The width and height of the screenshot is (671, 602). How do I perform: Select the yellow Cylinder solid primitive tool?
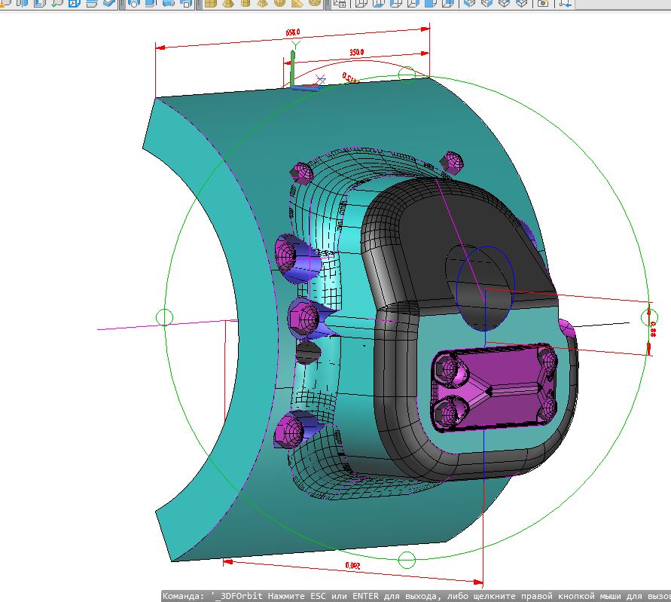tap(246, 4)
